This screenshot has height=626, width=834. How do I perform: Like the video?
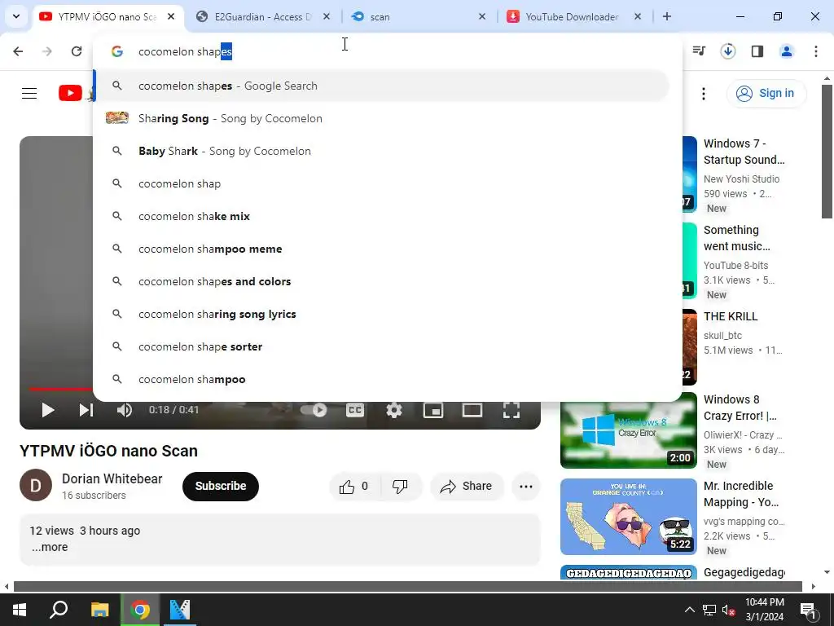coord(353,486)
